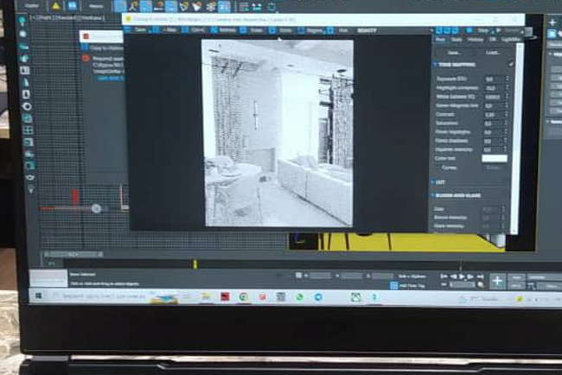
Task: Open the Create panel plus icon
Action: [552, 22]
